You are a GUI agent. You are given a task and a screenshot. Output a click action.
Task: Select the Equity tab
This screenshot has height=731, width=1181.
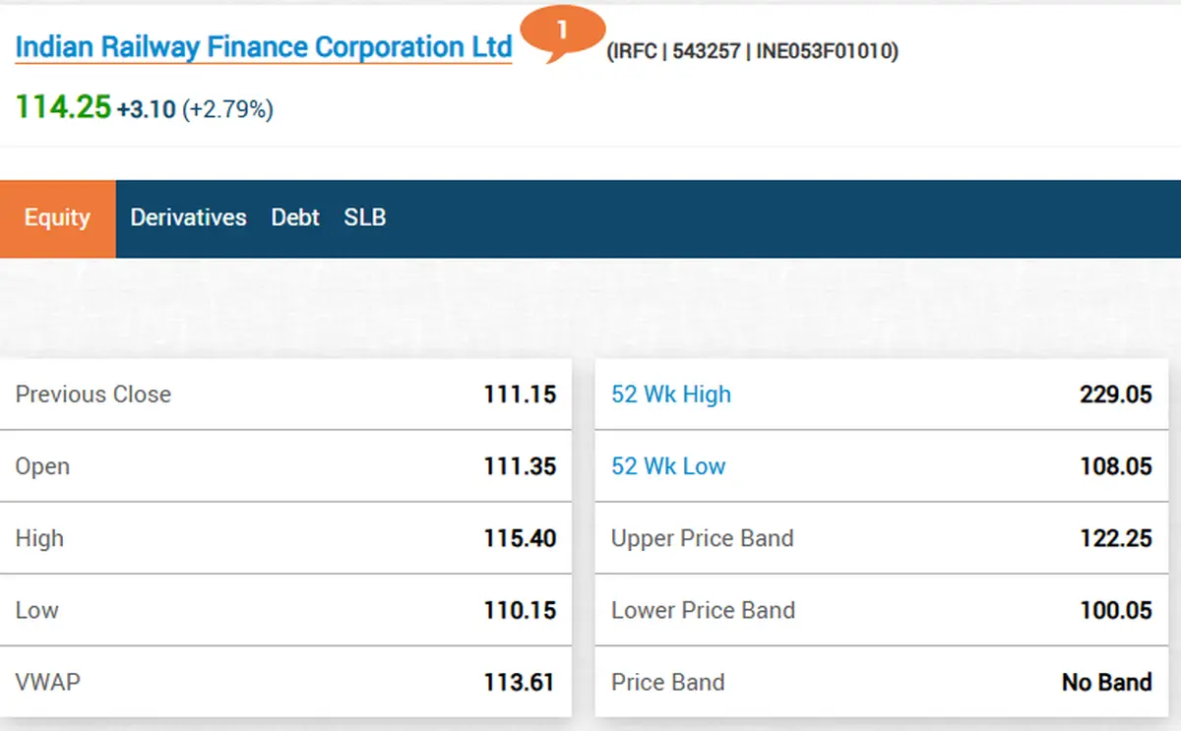pos(57,218)
